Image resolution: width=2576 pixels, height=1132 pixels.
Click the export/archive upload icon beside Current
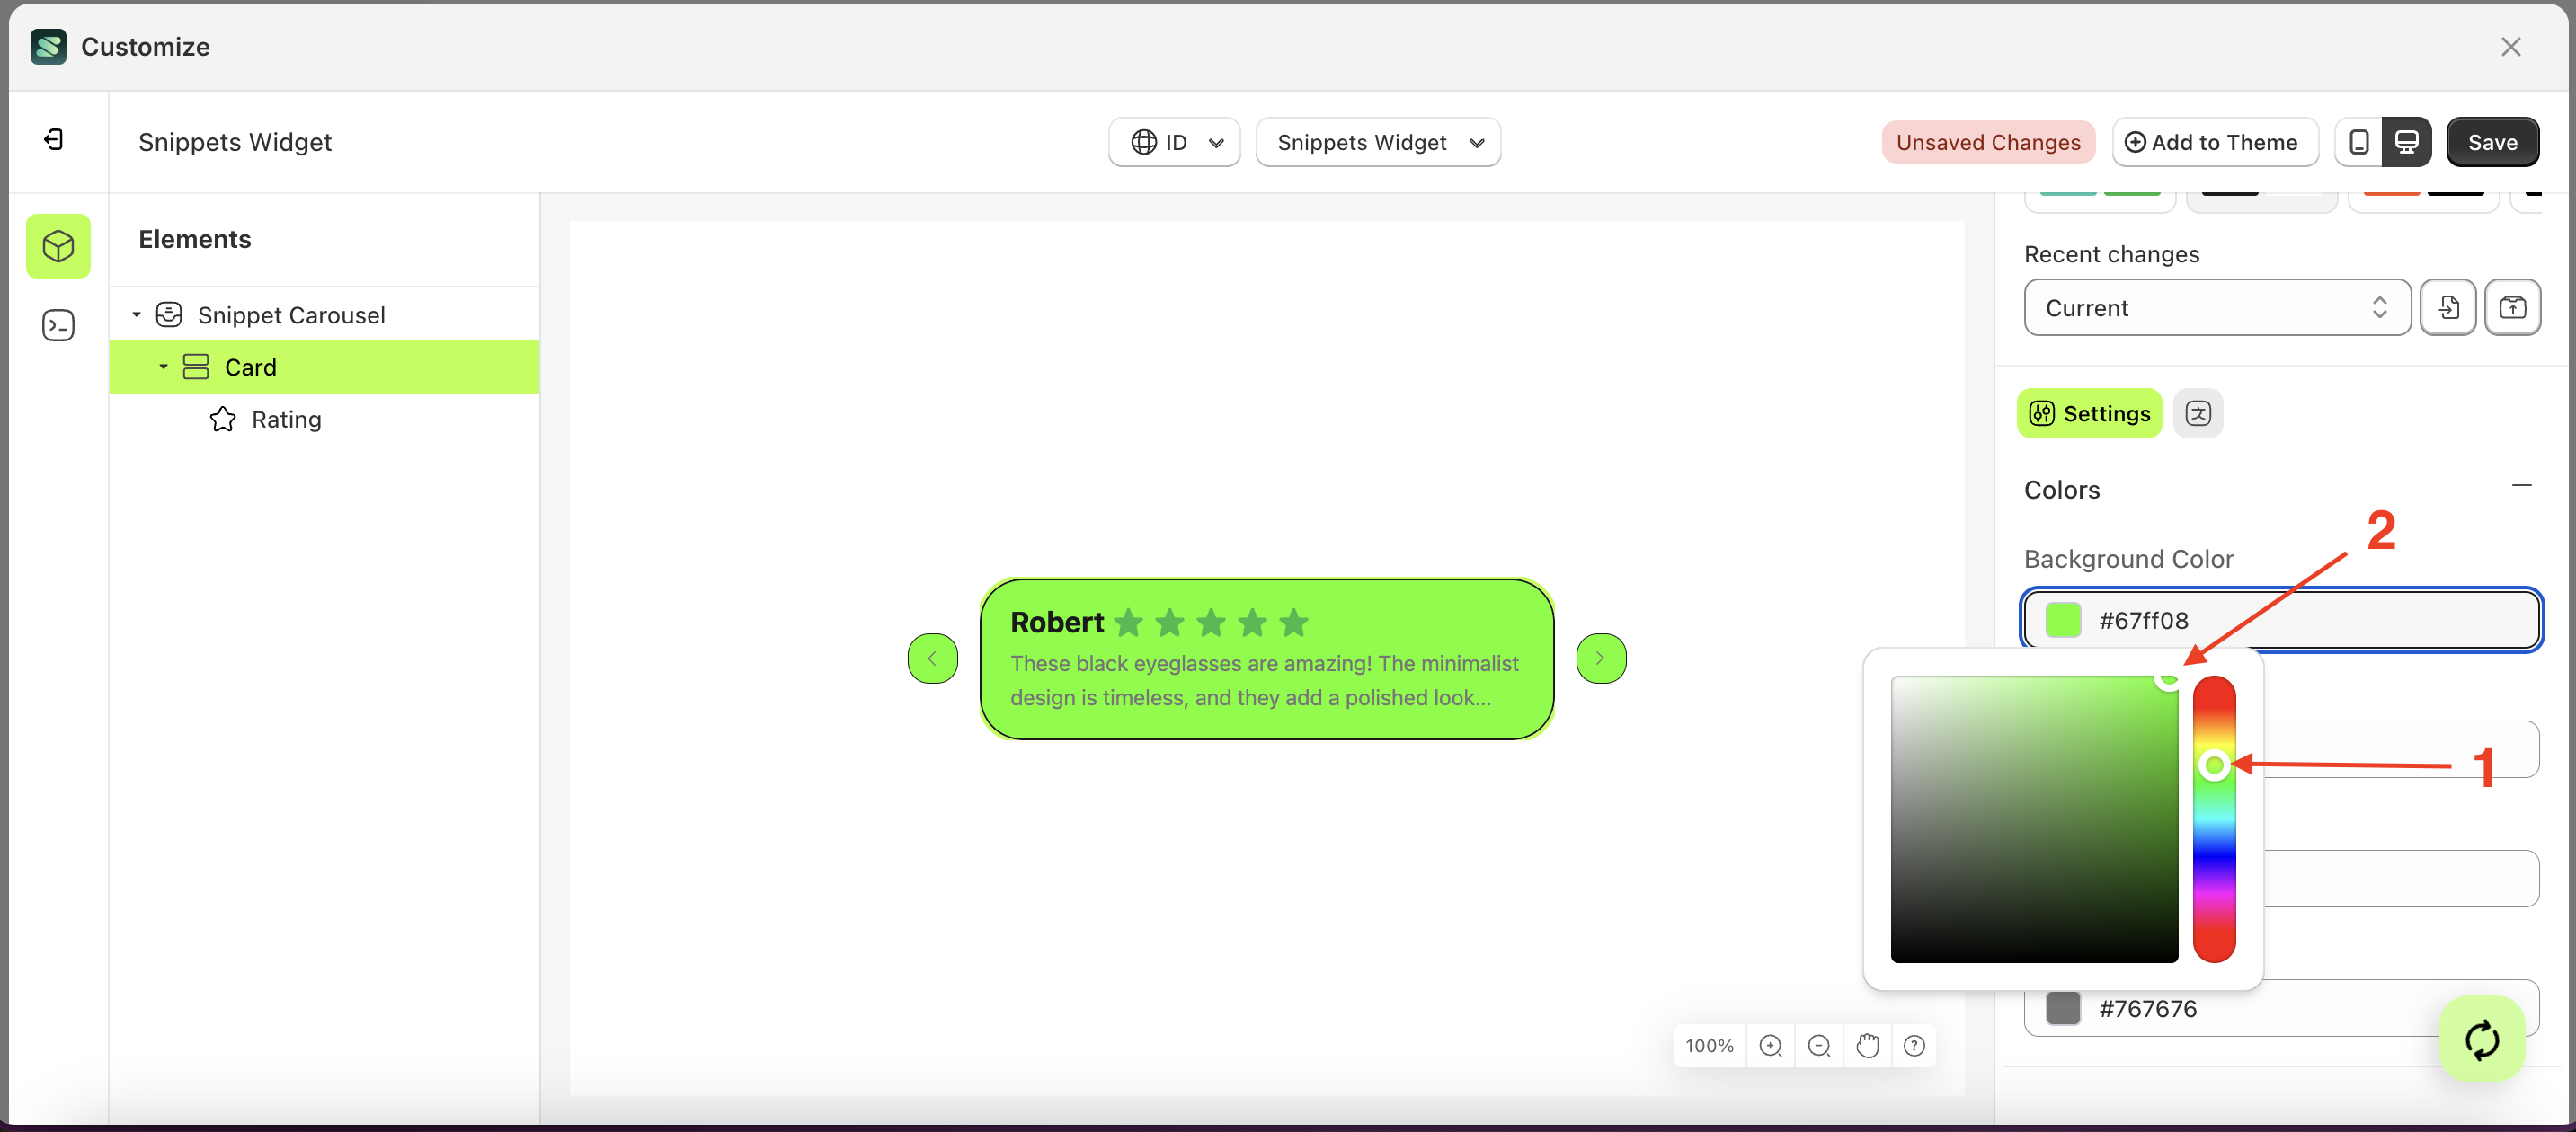tap(2513, 306)
